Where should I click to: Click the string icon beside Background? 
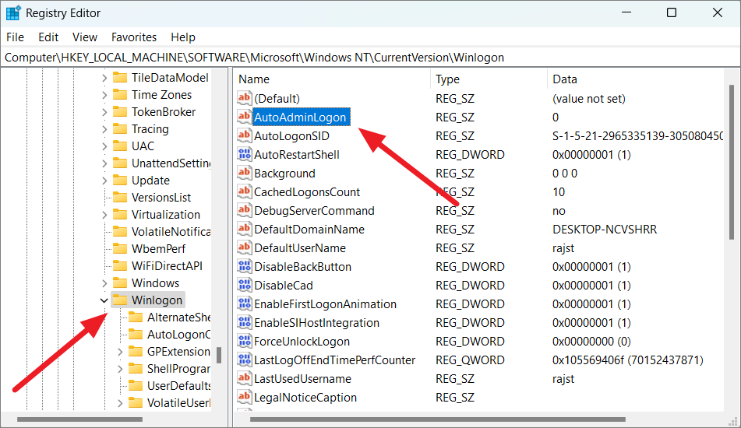(x=245, y=173)
